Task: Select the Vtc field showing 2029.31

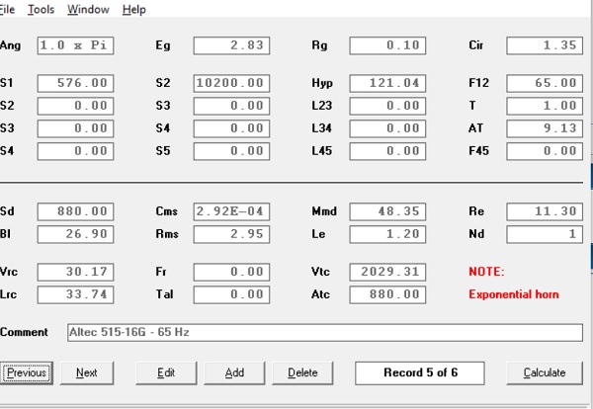Action: pos(387,272)
